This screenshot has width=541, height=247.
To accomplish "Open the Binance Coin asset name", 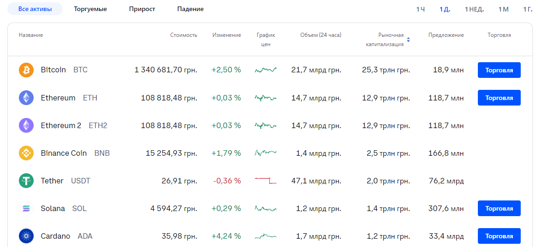I will [64, 153].
